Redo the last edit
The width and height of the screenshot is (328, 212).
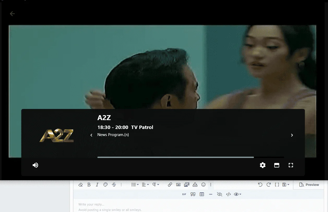[269, 185]
